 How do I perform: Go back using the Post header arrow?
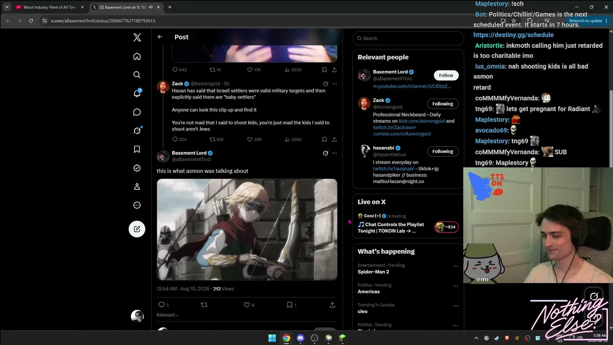click(x=160, y=37)
